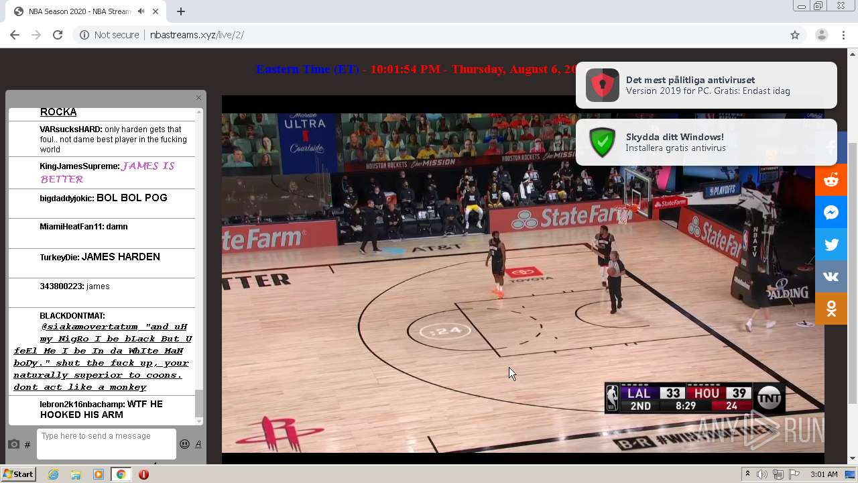This screenshot has width=858, height=483.
Task: Go forward in browser history
Action: click(36, 35)
